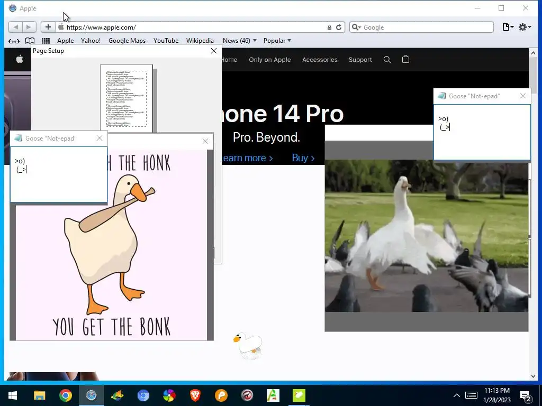Go back with Safari back arrow
542x406 pixels.
pos(15,27)
